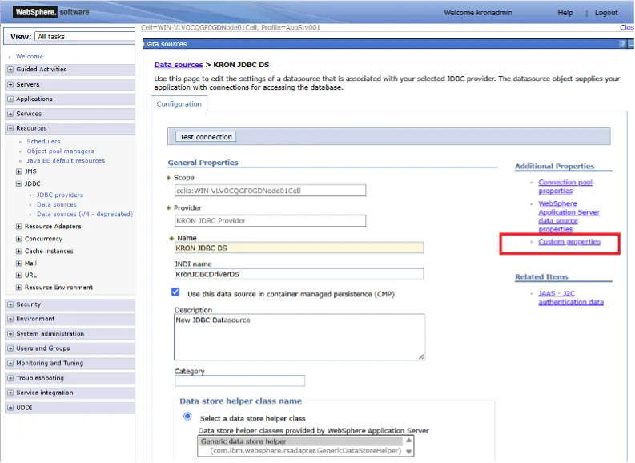This screenshot has height=463, width=635.
Task: Click the Name field containing KRON JDBC DS
Action: click(299, 248)
